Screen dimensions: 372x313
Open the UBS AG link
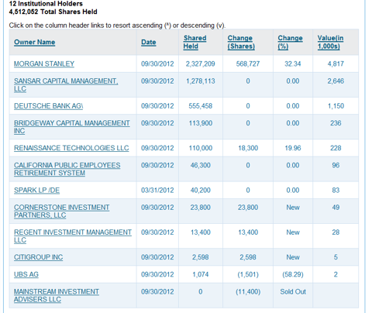(x=26, y=274)
